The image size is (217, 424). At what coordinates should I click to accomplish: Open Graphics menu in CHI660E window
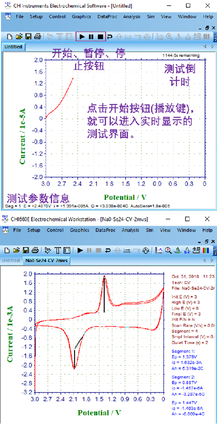pos(79,230)
